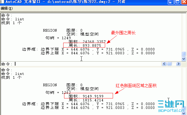
Task: Click the text 句柄 = 12f2
Action: (58, 93)
